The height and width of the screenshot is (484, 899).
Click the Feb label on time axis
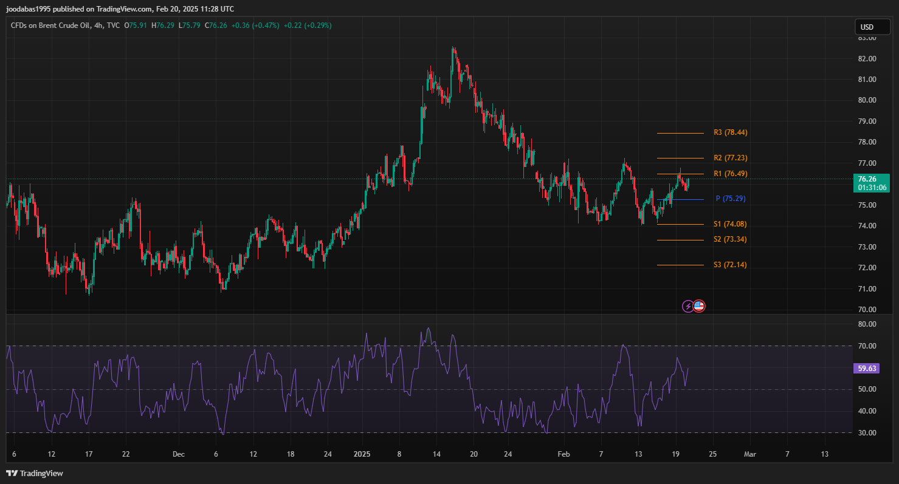(x=563, y=454)
